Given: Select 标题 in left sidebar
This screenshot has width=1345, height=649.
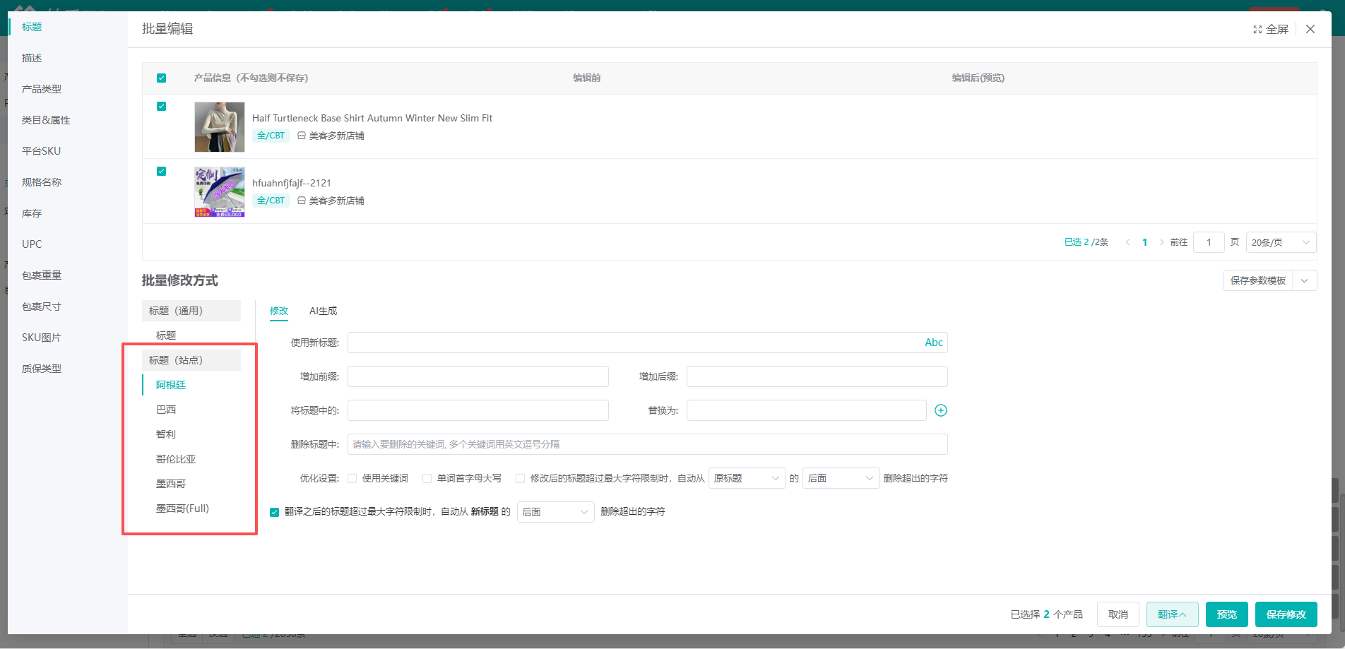Looking at the screenshot, I should coord(32,27).
